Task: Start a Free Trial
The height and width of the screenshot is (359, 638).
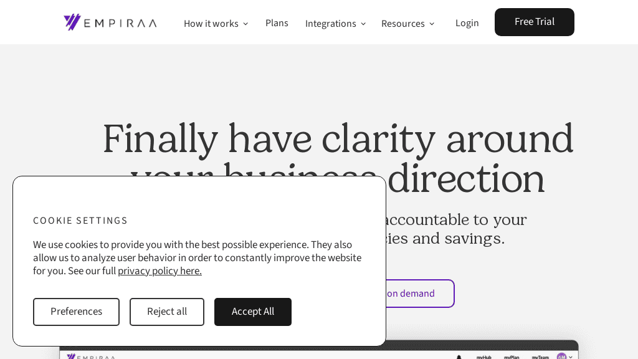Action: pos(534,22)
